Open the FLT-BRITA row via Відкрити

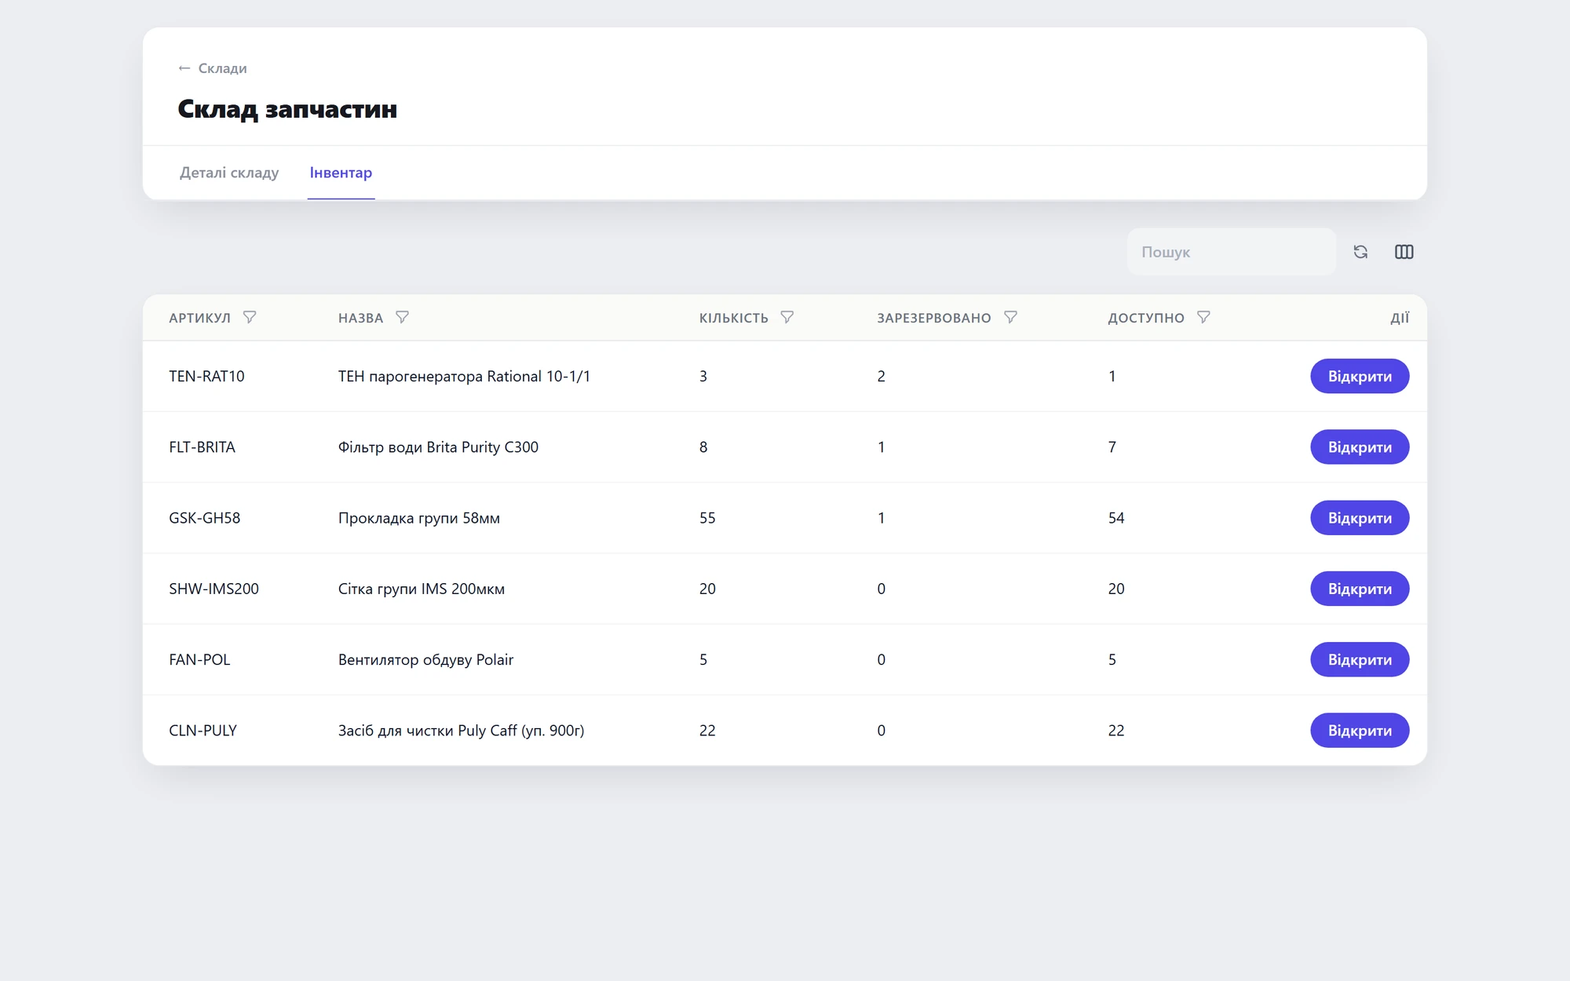pyautogui.click(x=1360, y=447)
